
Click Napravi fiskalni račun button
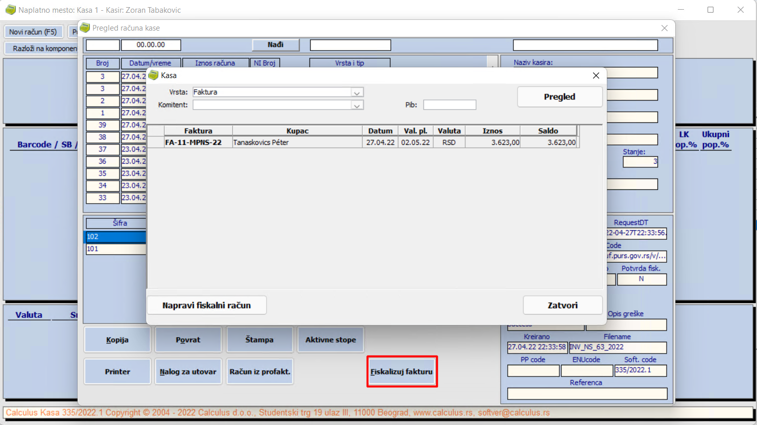(207, 305)
